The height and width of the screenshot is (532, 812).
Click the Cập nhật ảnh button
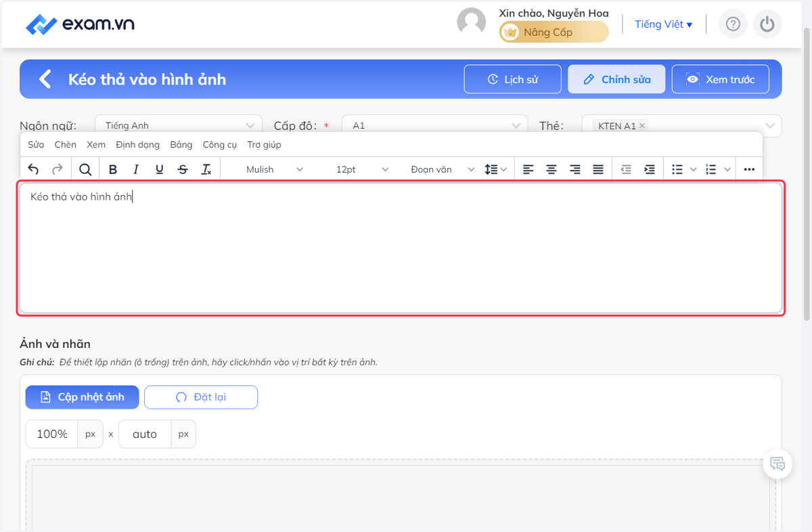click(x=83, y=397)
